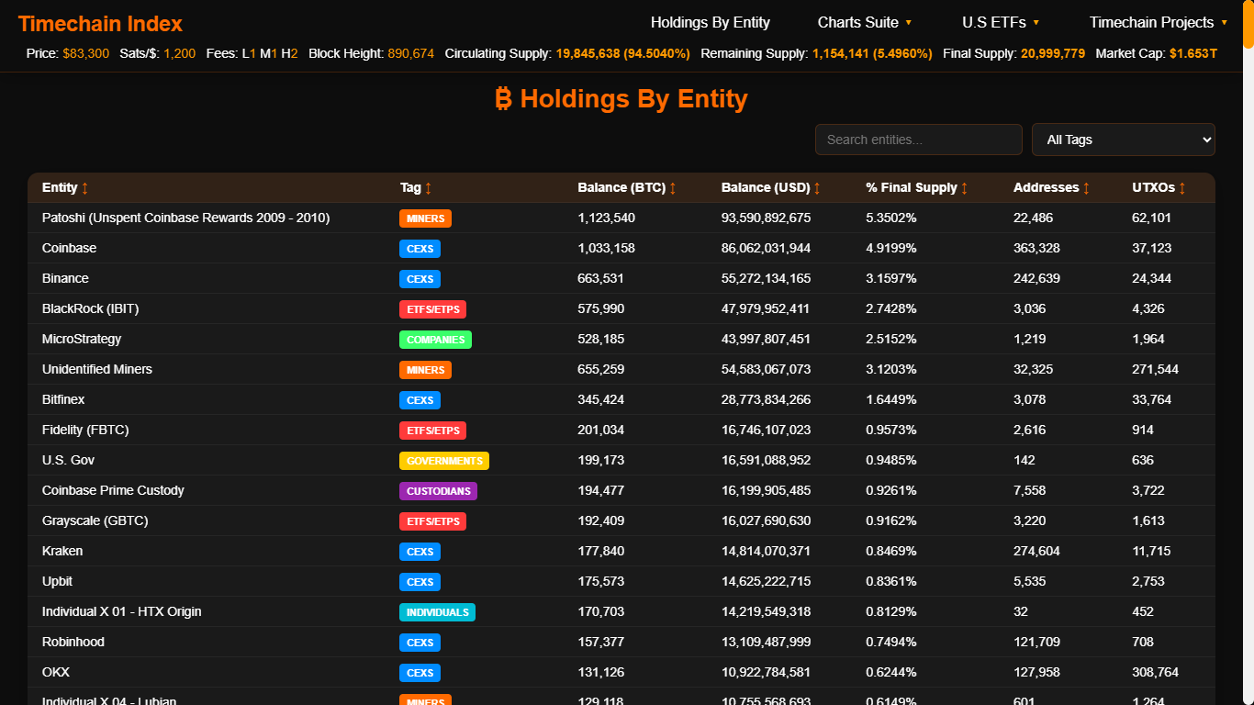Sort Addresses column using arrow icon
Viewport: 1254px width, 705px height.
pos(1086,188)
